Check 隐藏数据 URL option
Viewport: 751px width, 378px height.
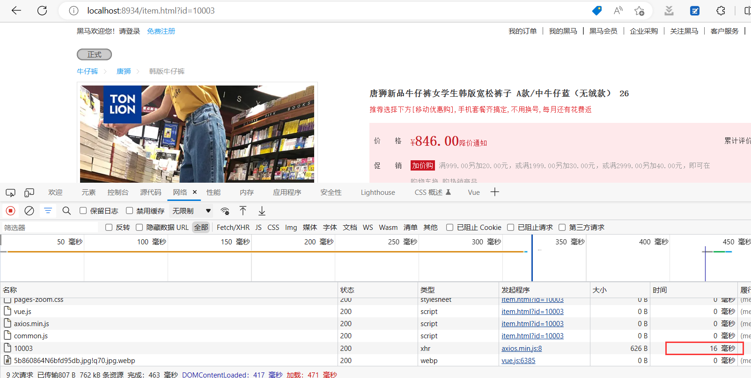pyautogui.click(x=139, y=227)
